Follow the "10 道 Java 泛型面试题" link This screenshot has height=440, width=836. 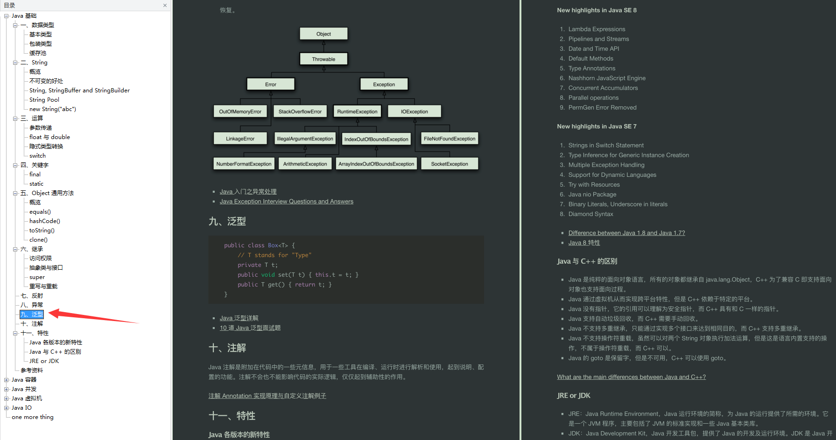(250, 328)
